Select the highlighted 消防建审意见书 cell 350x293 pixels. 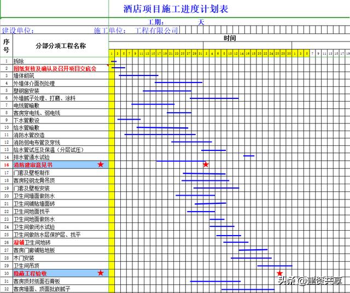click(61, 165)
